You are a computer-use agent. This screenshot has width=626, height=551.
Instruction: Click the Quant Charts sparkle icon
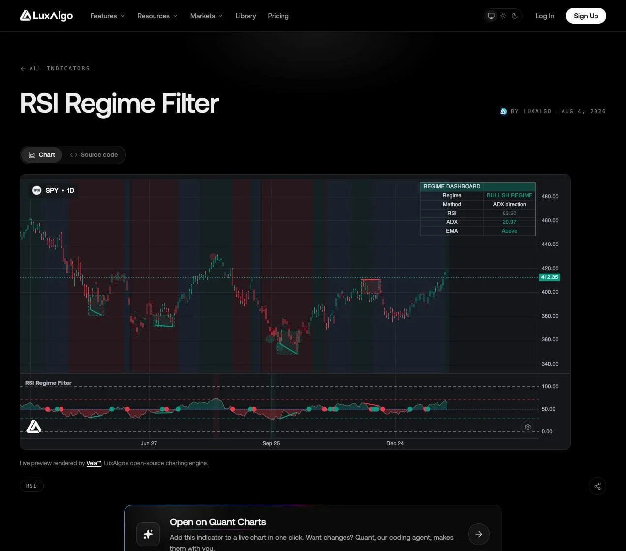click(148, 534)
